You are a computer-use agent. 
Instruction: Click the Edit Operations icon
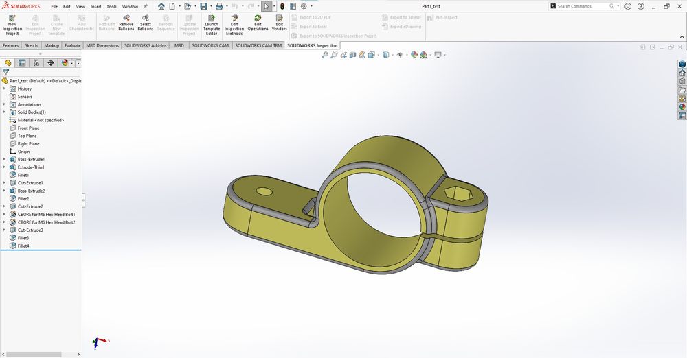click(258, 19)
